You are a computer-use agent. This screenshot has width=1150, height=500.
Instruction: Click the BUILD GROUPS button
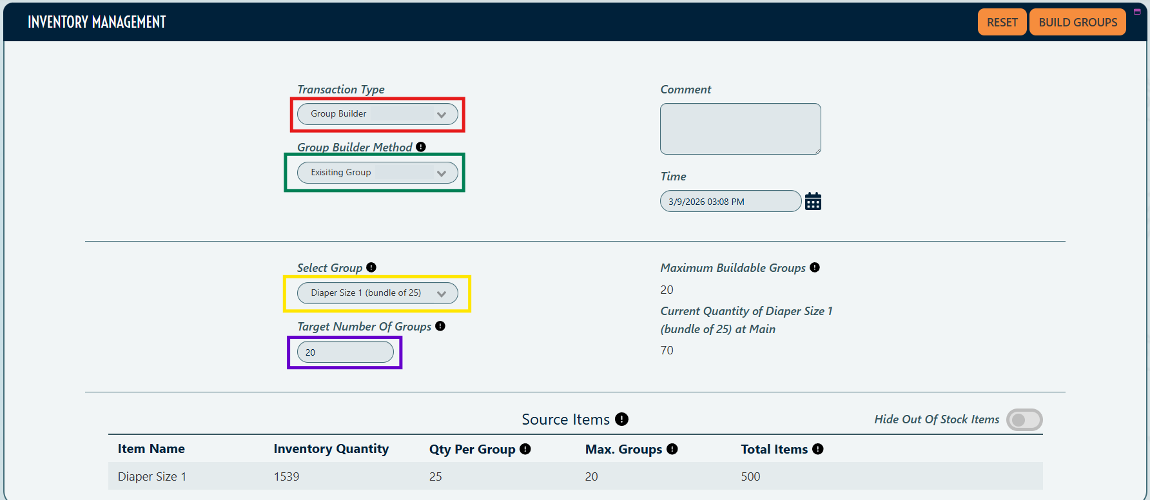click(x=1077, y=23)
